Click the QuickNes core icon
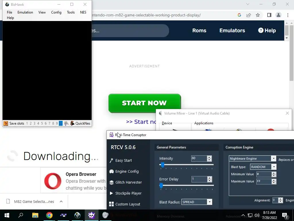The image size is (294, 221). tap(72, 123)
